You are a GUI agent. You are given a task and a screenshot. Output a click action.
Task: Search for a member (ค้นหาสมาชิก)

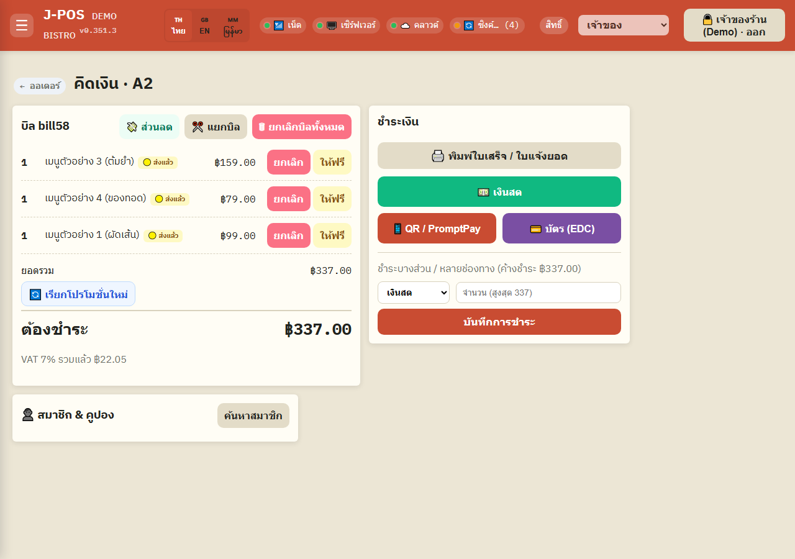[253, 416]
